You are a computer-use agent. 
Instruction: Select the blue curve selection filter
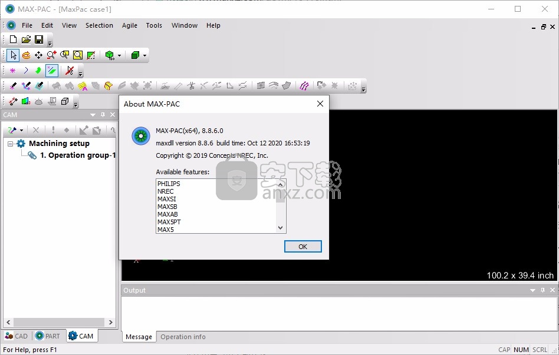(26, 71)
